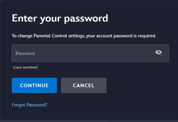Place the cursor in the Password box
178x122 pixels.
pyautogui.click(x=90, y=53)
